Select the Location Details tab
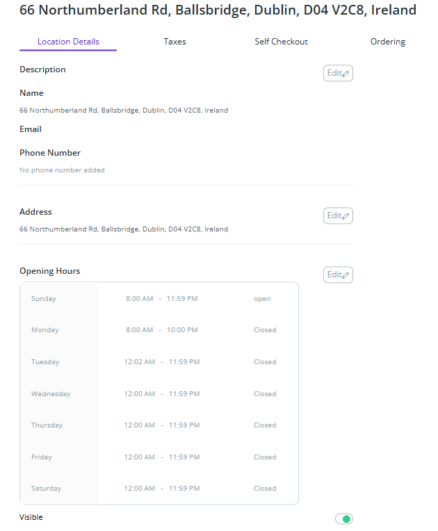 pos(68,42)
